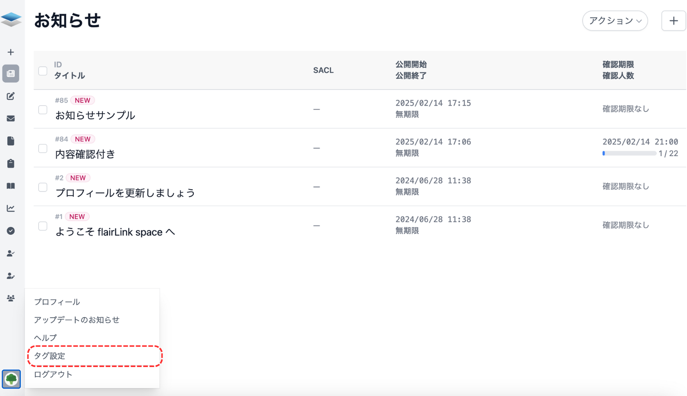Check the box for お知らせサンプル row
This screenshot has width=687, height=396.
43,110
